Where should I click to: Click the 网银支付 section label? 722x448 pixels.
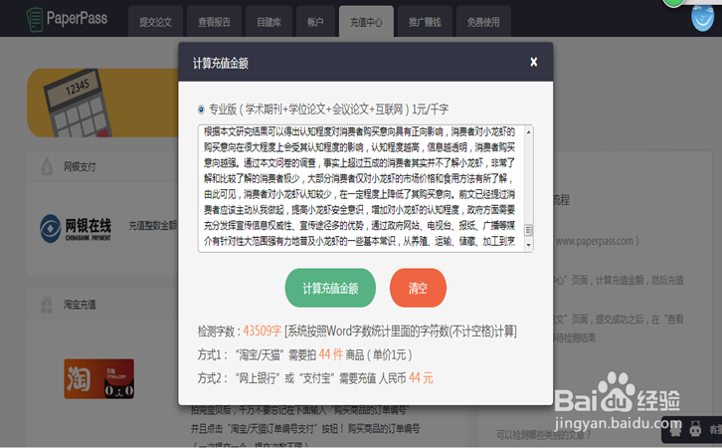(x=80, y=167)
